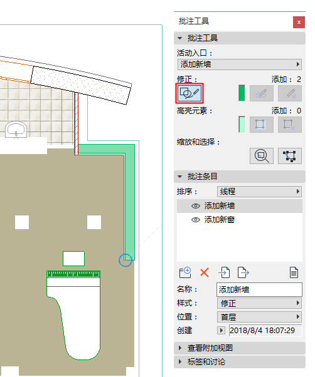Open the 排序 dropdown set to 线程

[259, 192]
